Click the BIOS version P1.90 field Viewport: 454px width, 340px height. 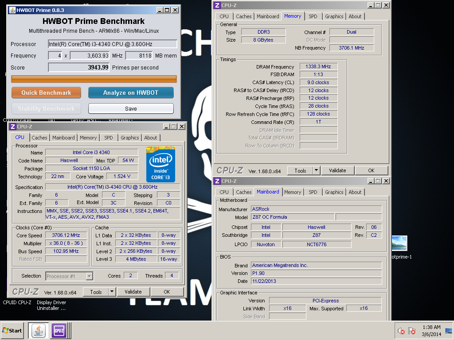pos(317,273)
